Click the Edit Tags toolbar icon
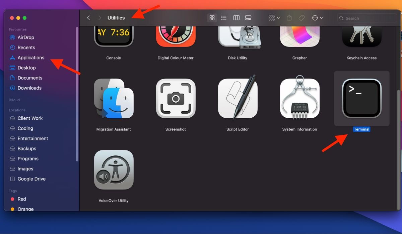Viewport: 402px width, 234px height. (x=301, y=18)
